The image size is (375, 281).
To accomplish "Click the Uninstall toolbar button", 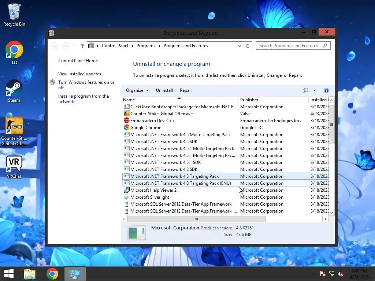I will click(x=164, y=90).
